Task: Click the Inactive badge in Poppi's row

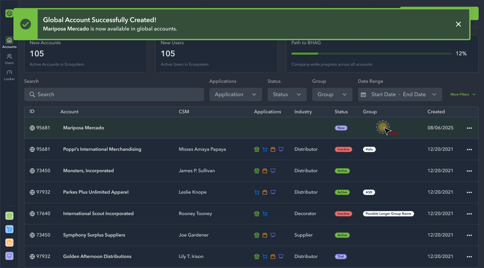Action: click(x=344, y=149)
